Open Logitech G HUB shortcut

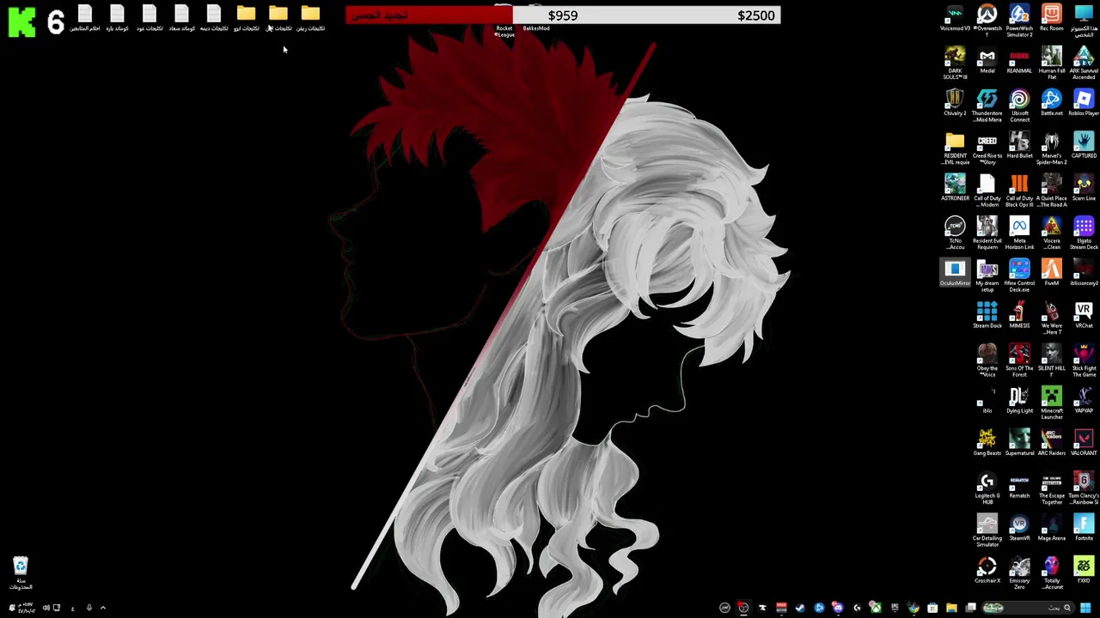[x=987, y=488]
